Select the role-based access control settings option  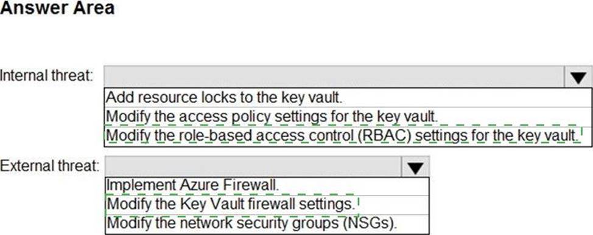tap(348, 136)
